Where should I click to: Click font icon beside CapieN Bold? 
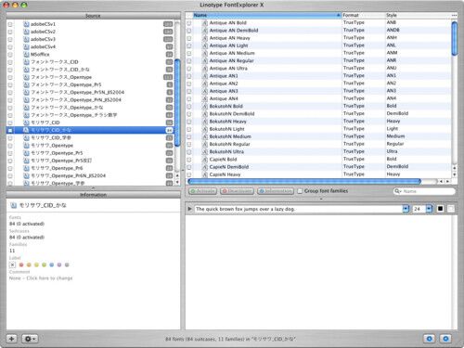pyautogui.click(x=204, y=160)
